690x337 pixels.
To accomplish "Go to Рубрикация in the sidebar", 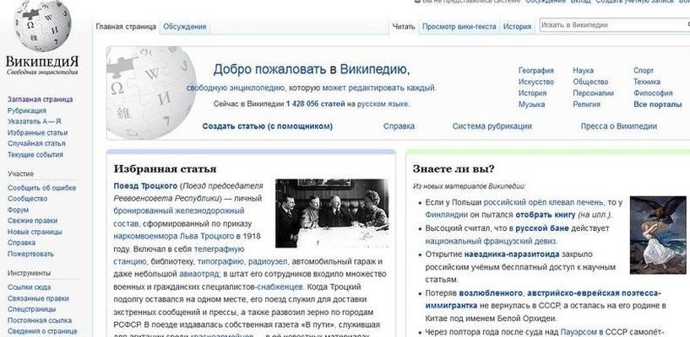I will pos(27,110).
